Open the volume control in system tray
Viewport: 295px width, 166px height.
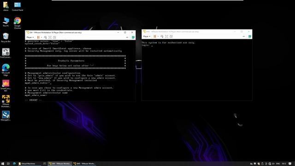pyautogui.click(x=273, y=164)
